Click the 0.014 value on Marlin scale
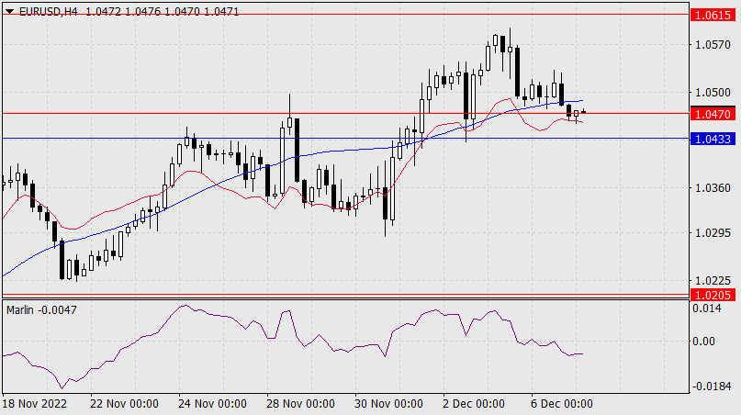Image resolution: width=741 pixels, height=415 pixels. point(708,309)
